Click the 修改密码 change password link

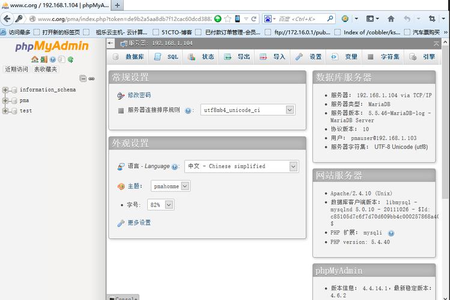click(x=139, y=95)
